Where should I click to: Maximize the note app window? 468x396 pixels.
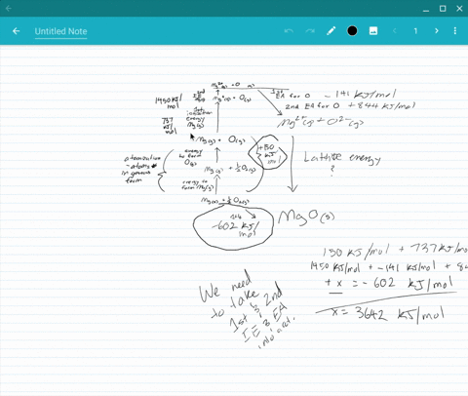[x=443, y=9]
